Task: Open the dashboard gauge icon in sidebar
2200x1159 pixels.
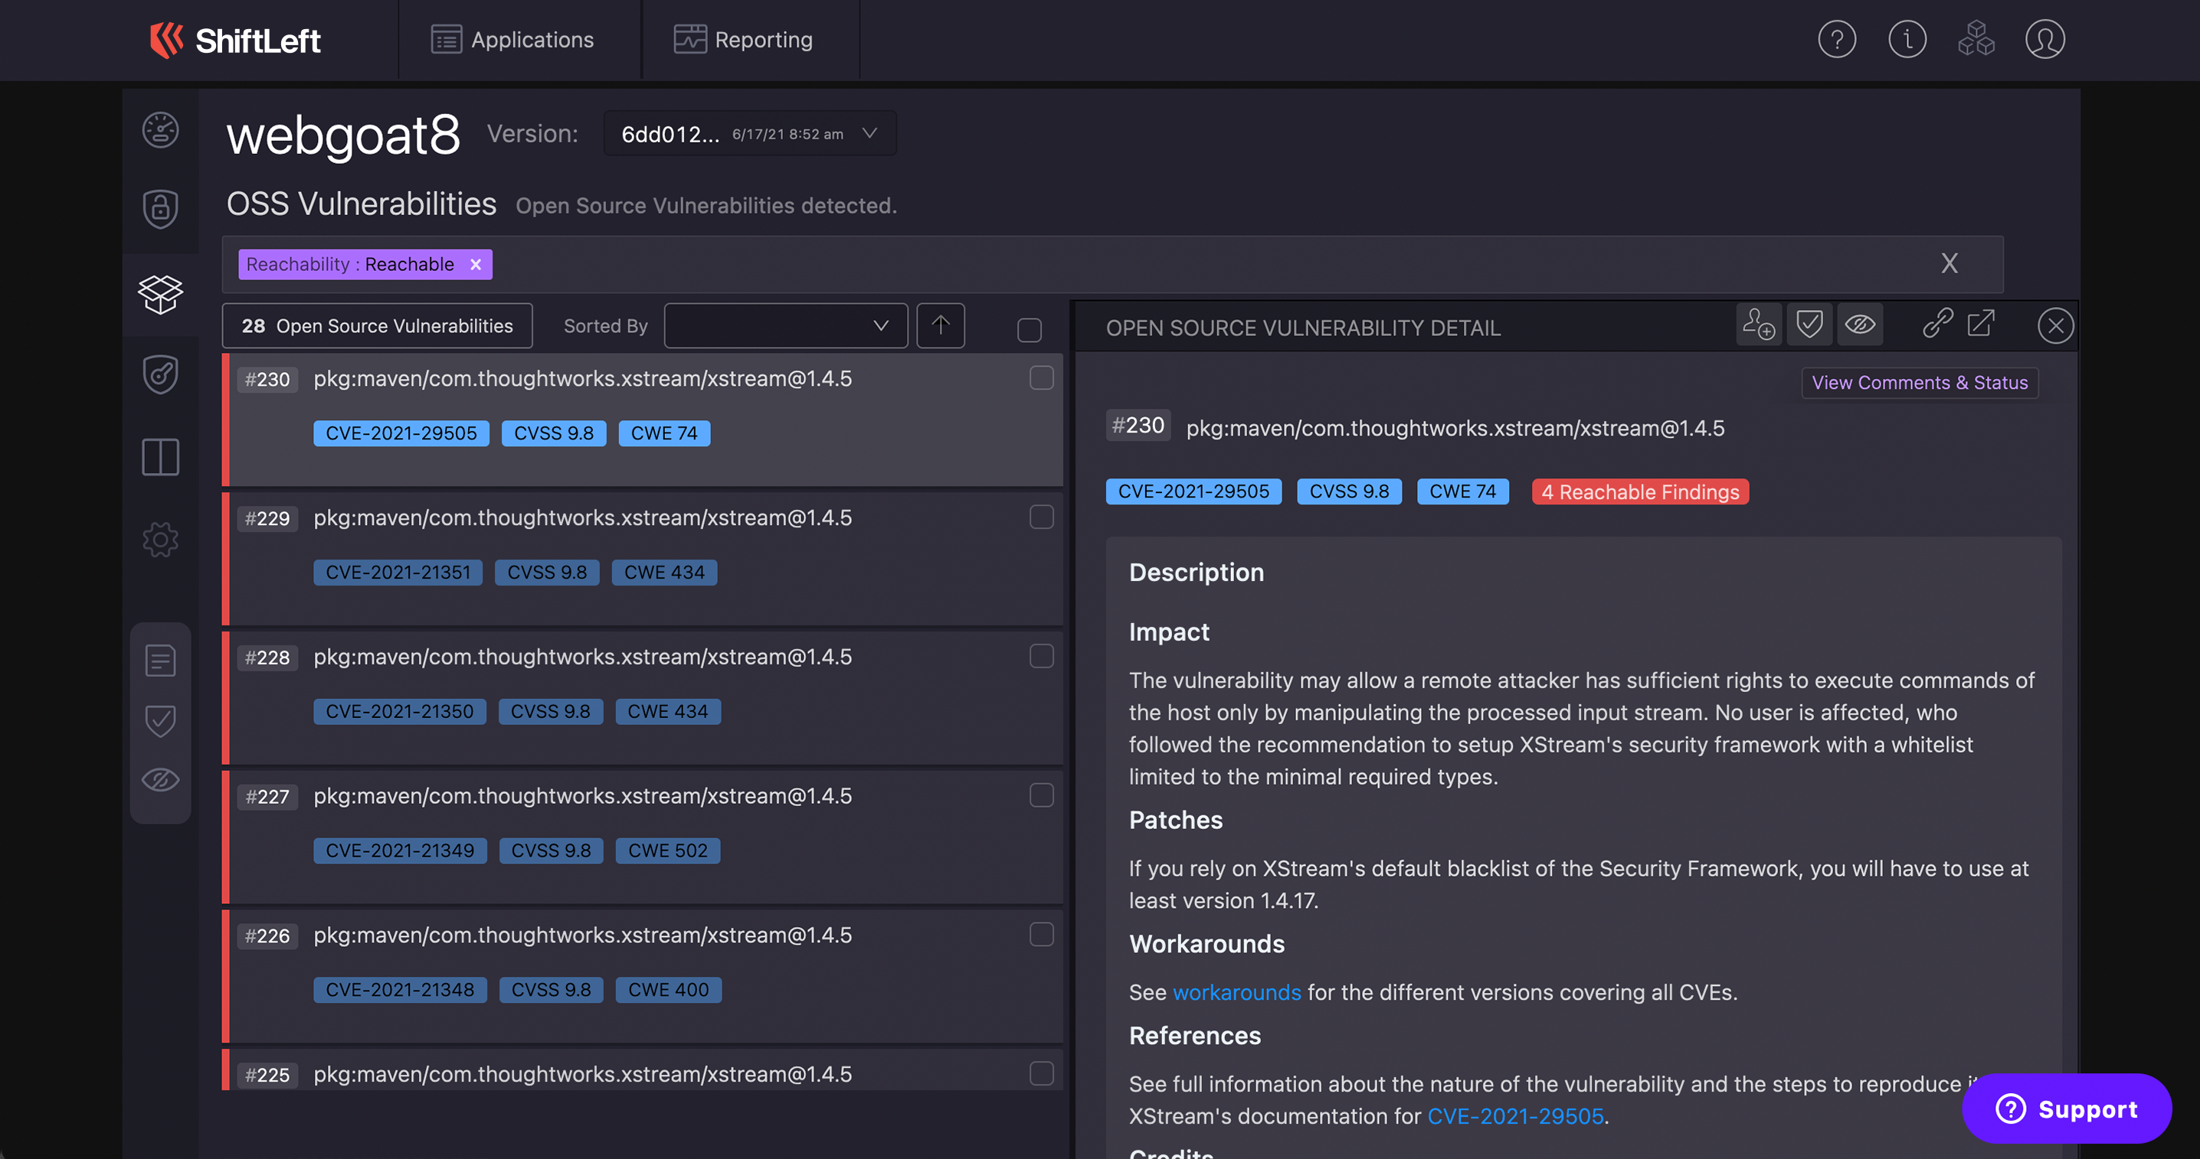Action: pos(159,131)
